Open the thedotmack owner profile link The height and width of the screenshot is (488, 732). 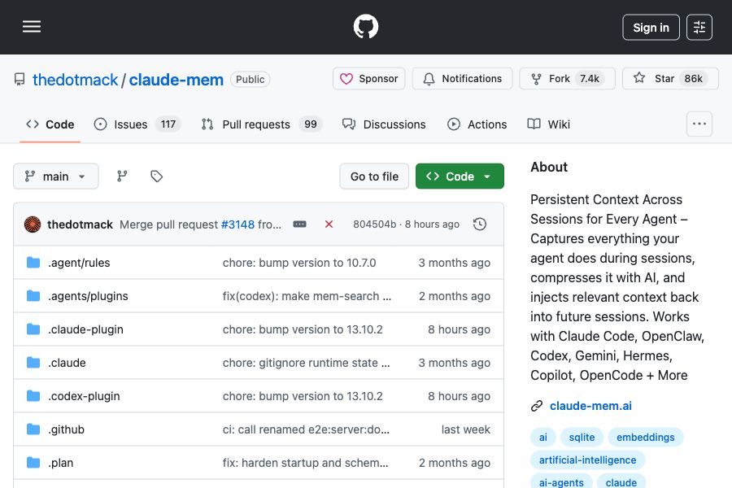pyautogui.click(x=75, y=80)
